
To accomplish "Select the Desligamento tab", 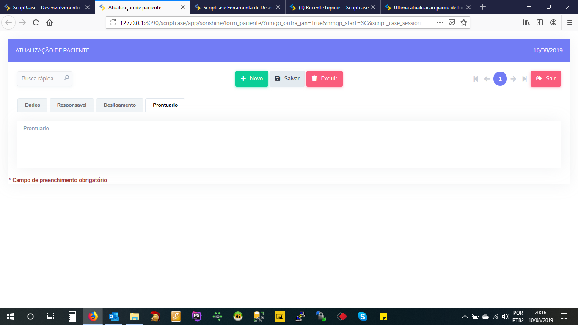I will [x=120, y=105].
